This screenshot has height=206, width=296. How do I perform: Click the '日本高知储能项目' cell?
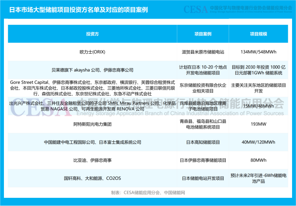coord(203,142)
